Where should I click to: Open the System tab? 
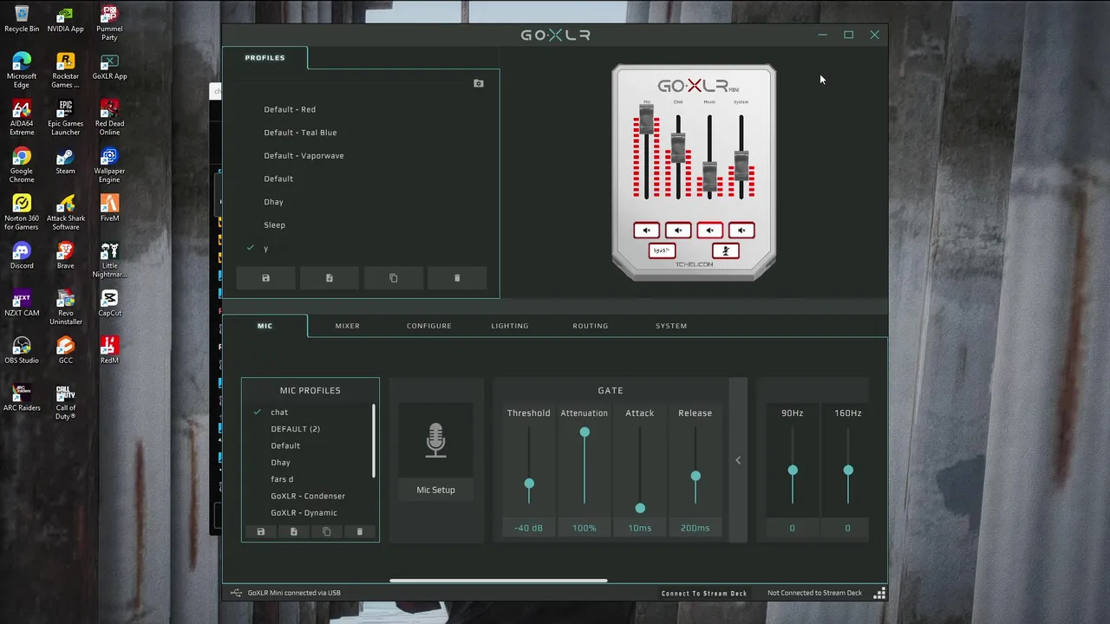[671, 326]
